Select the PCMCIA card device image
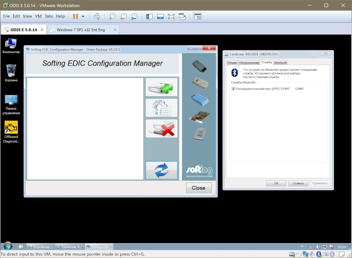This screenshot has height=258, width=352. click(199, 134)
